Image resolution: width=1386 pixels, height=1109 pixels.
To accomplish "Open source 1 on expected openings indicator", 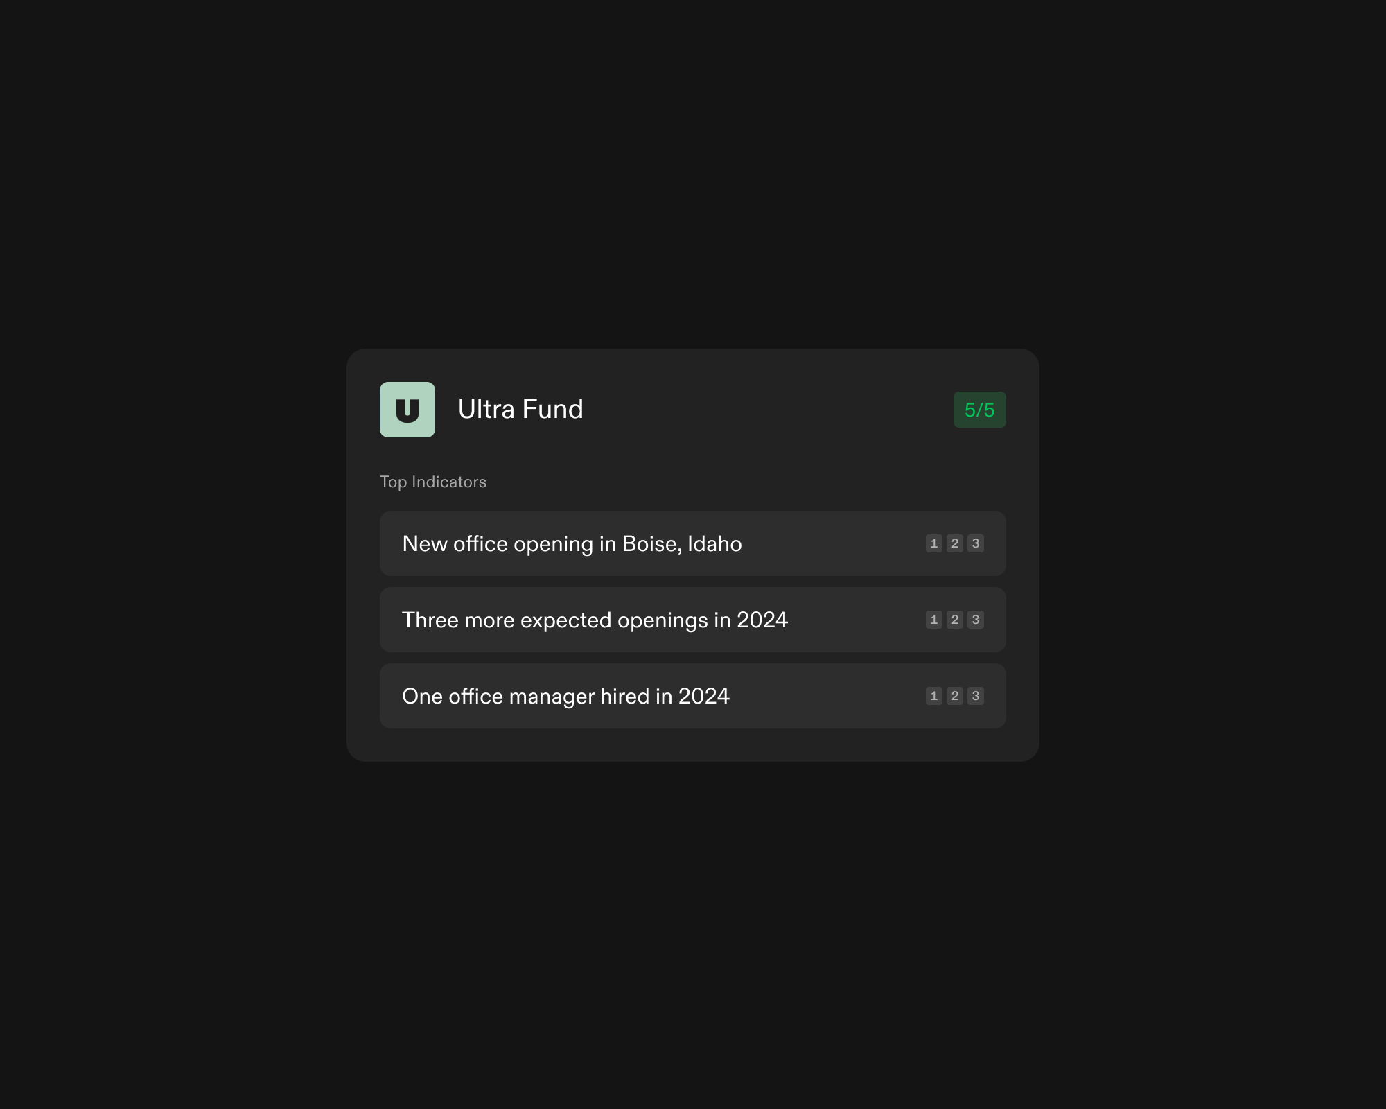I will click(x=933, y=620).
